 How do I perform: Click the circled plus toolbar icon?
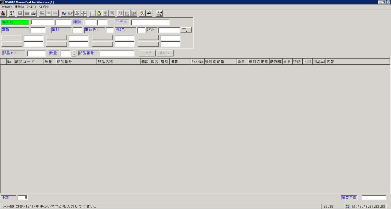(83, 13)
